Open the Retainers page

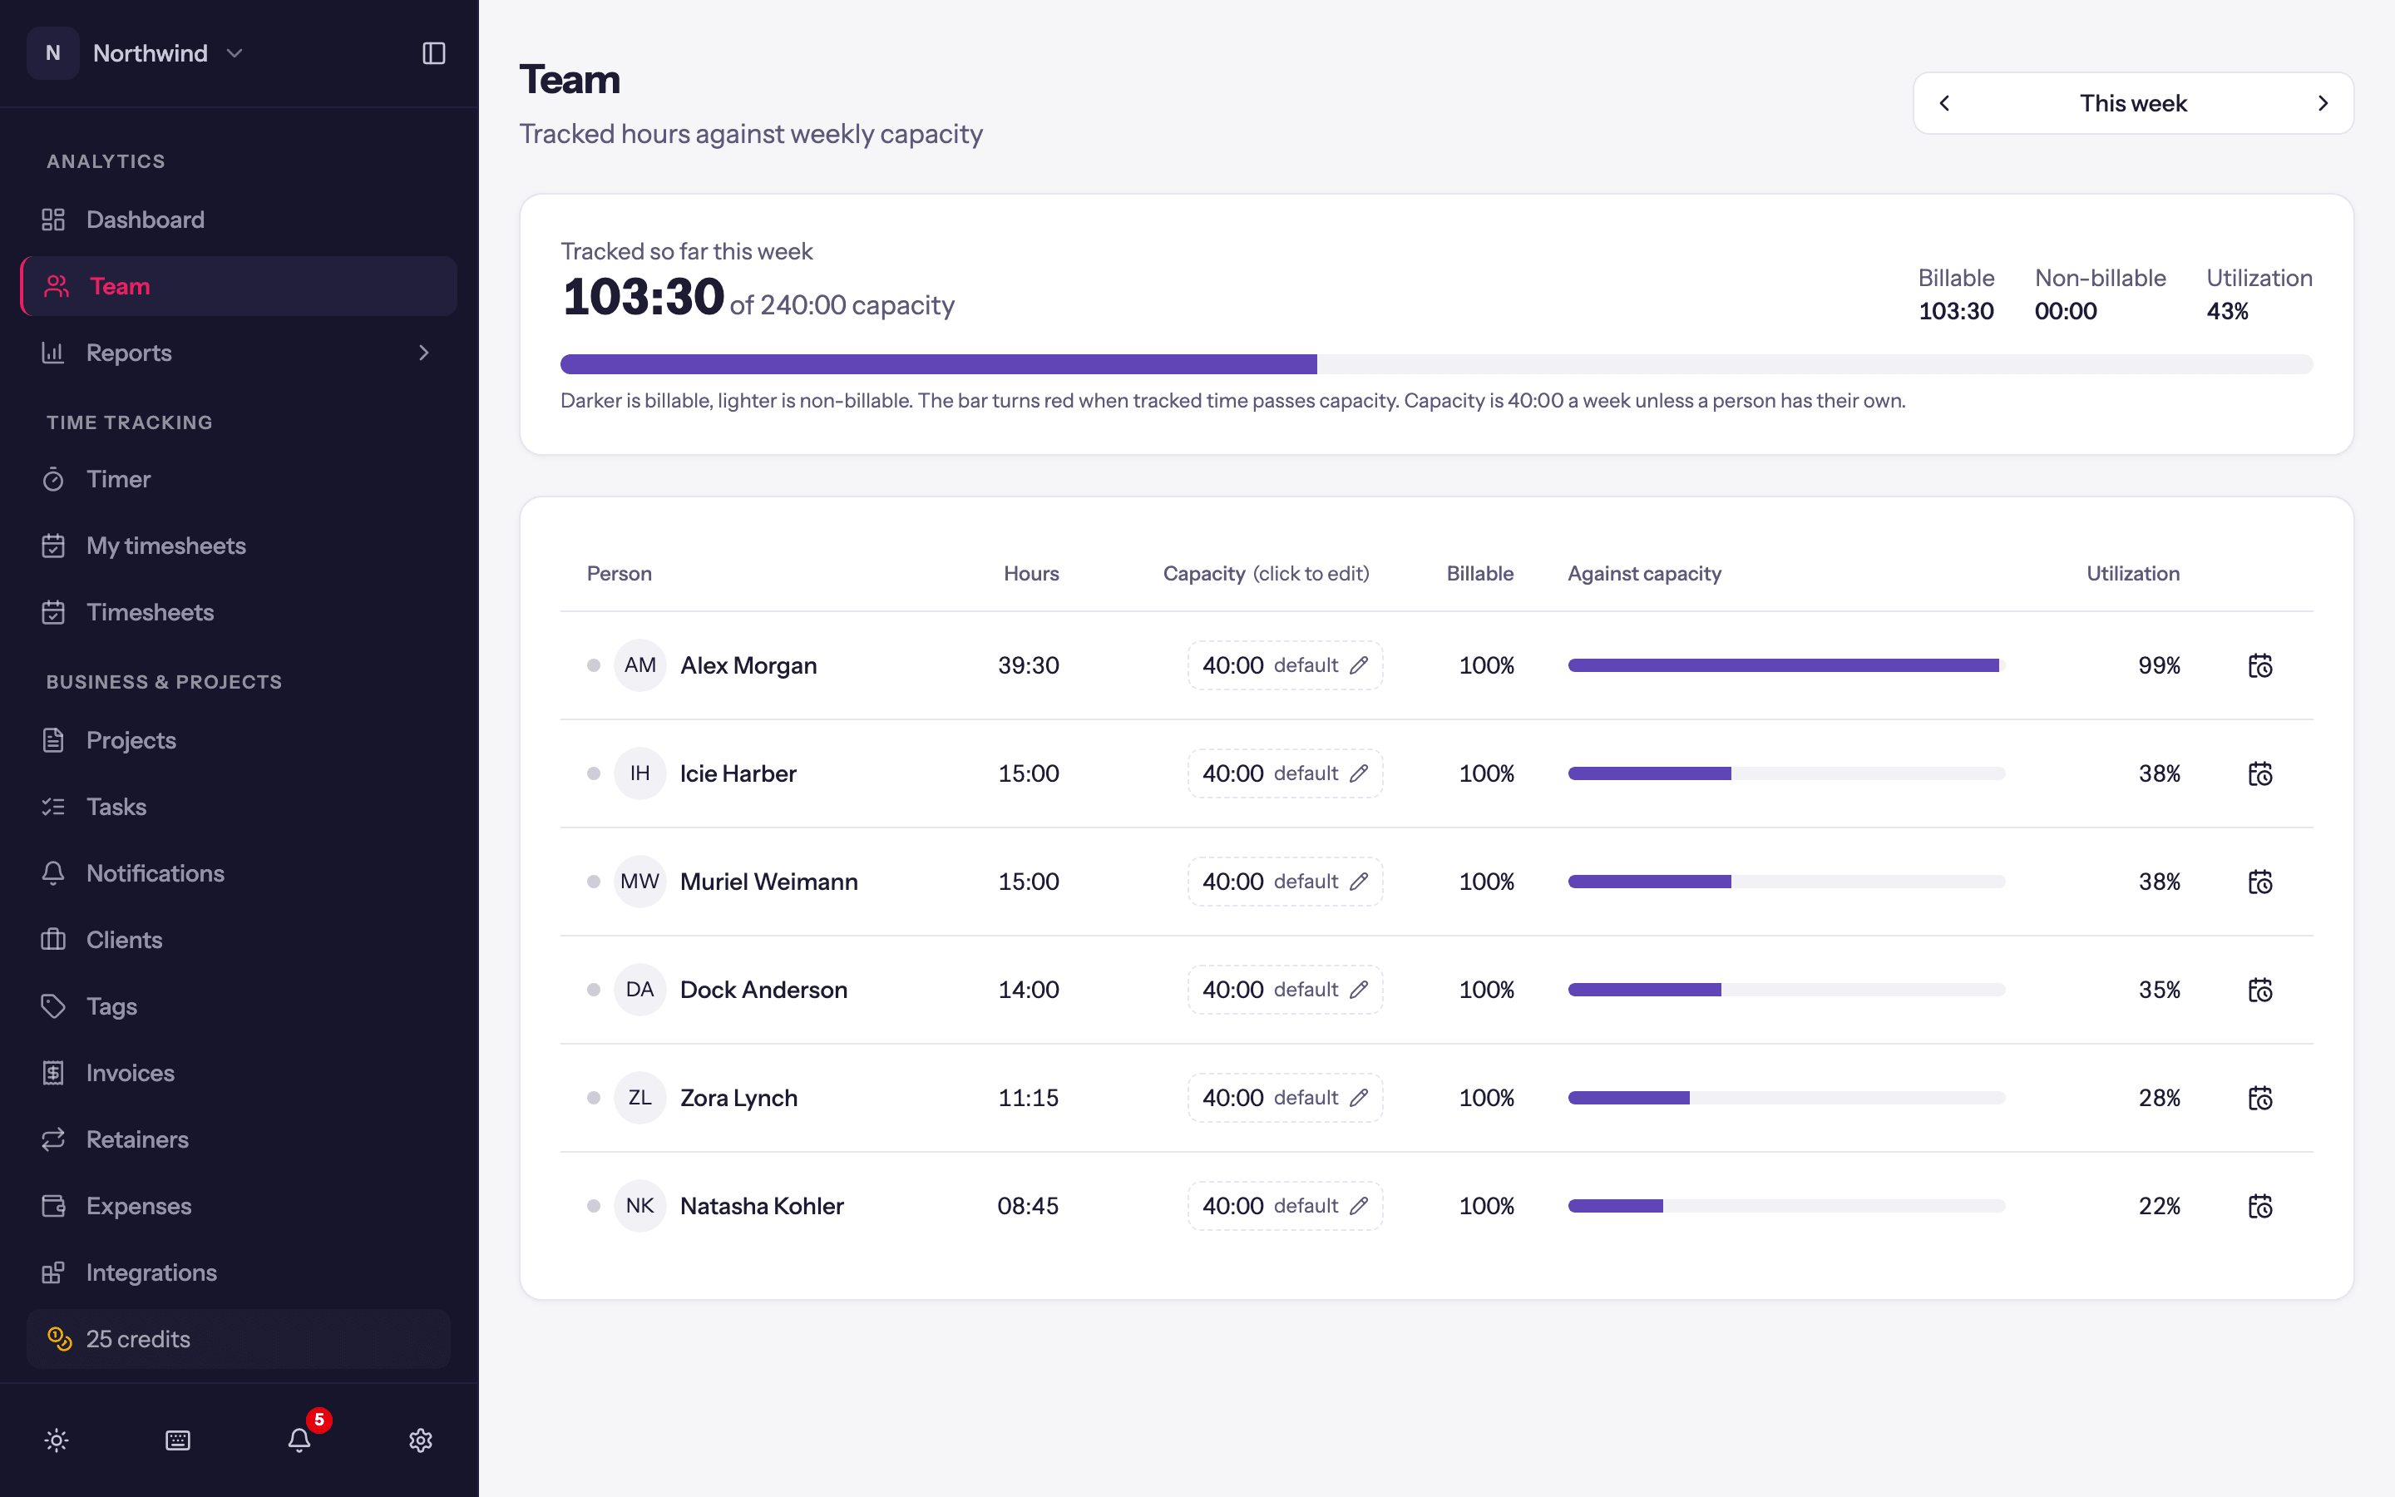point(239,1139)
